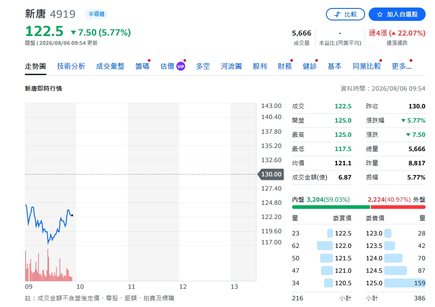The height and width of the screenshot is (307, 435).
Task: Open the 基本 tab
Action: 334,67
